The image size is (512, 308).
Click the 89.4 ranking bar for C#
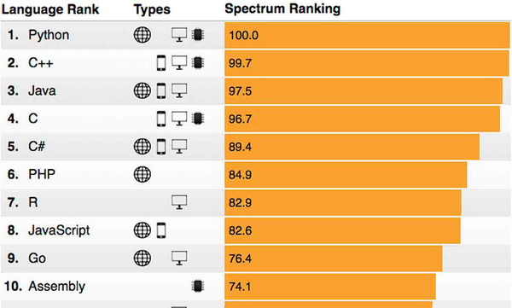tap(352, 147)
